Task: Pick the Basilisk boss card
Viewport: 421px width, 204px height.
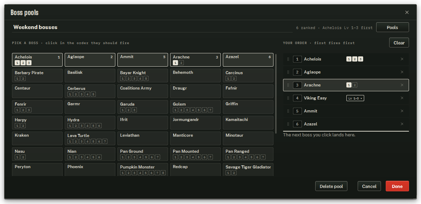Action: [x=90, y=76]
